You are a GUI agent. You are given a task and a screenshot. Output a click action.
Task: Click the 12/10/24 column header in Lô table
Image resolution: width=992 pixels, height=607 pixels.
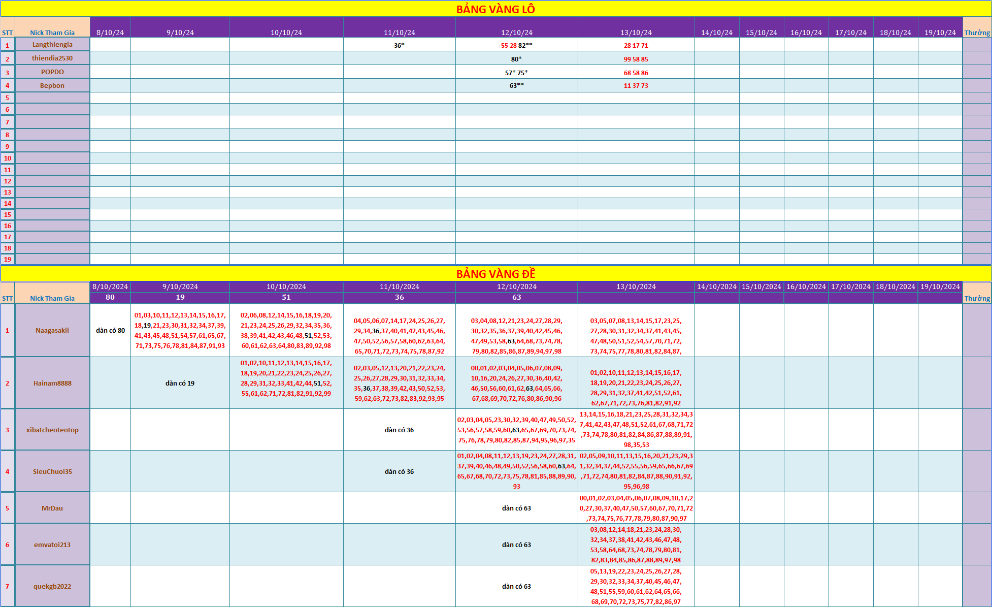pyautogui.click(x=516, y=33)
